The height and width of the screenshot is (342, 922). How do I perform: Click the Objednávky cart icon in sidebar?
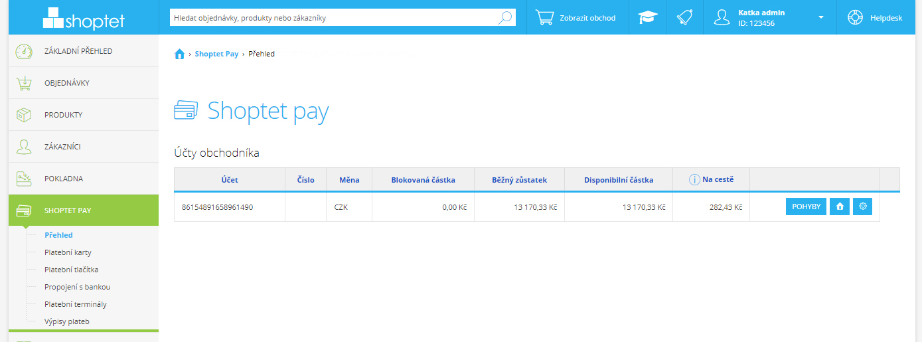coord(24,83)
